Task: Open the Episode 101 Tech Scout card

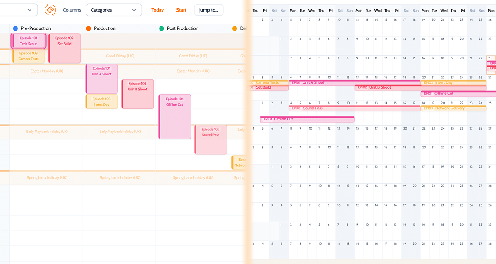Action: click(x=29, y=41)
